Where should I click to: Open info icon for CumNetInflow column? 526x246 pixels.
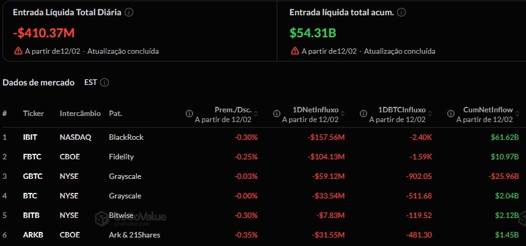(x=450, y=114)
